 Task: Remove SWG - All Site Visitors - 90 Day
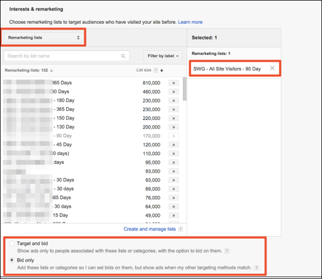pyautogui.click(x=272, y=68)
